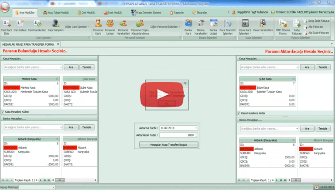
Task: Click Hesaplar Arası Transferi Başlat button
Action: [168, 144]
